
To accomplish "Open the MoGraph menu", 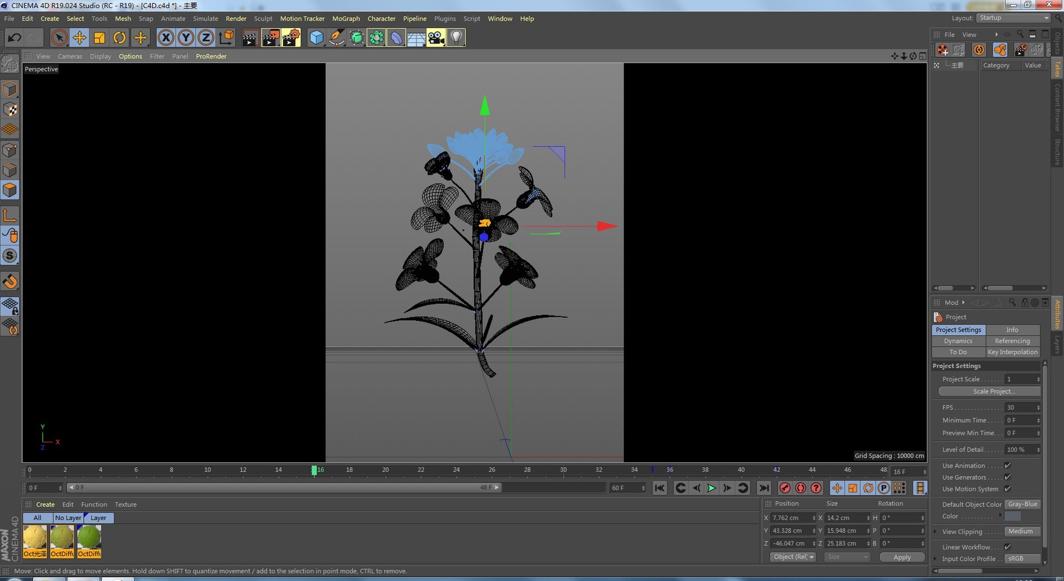I will 346,18.
